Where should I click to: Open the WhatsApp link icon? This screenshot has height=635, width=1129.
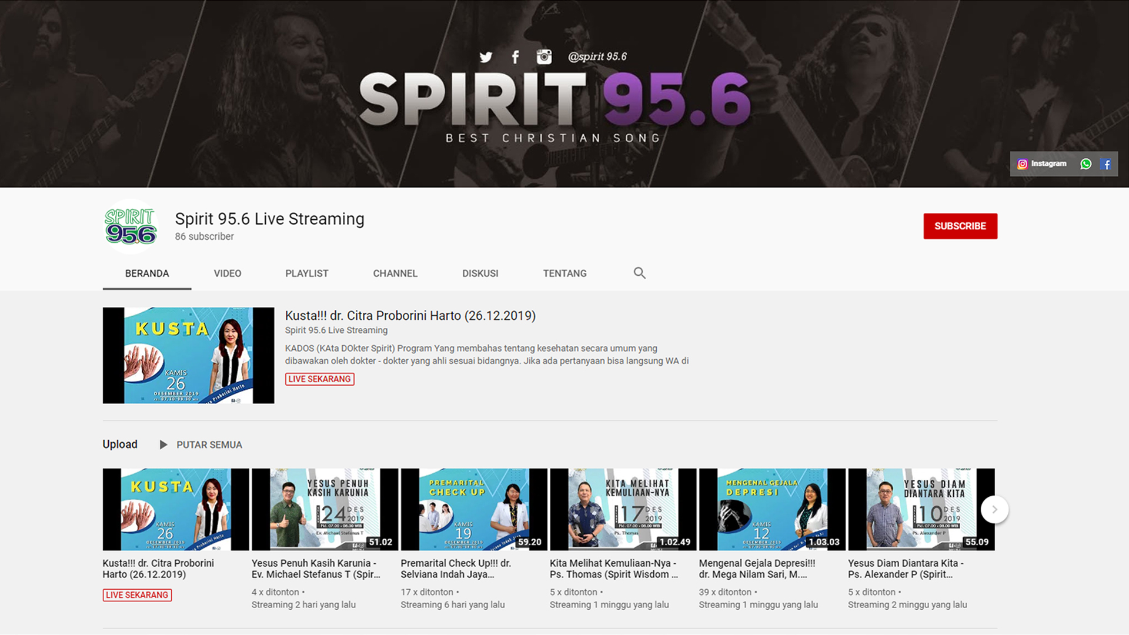(x=1085, y=164)
